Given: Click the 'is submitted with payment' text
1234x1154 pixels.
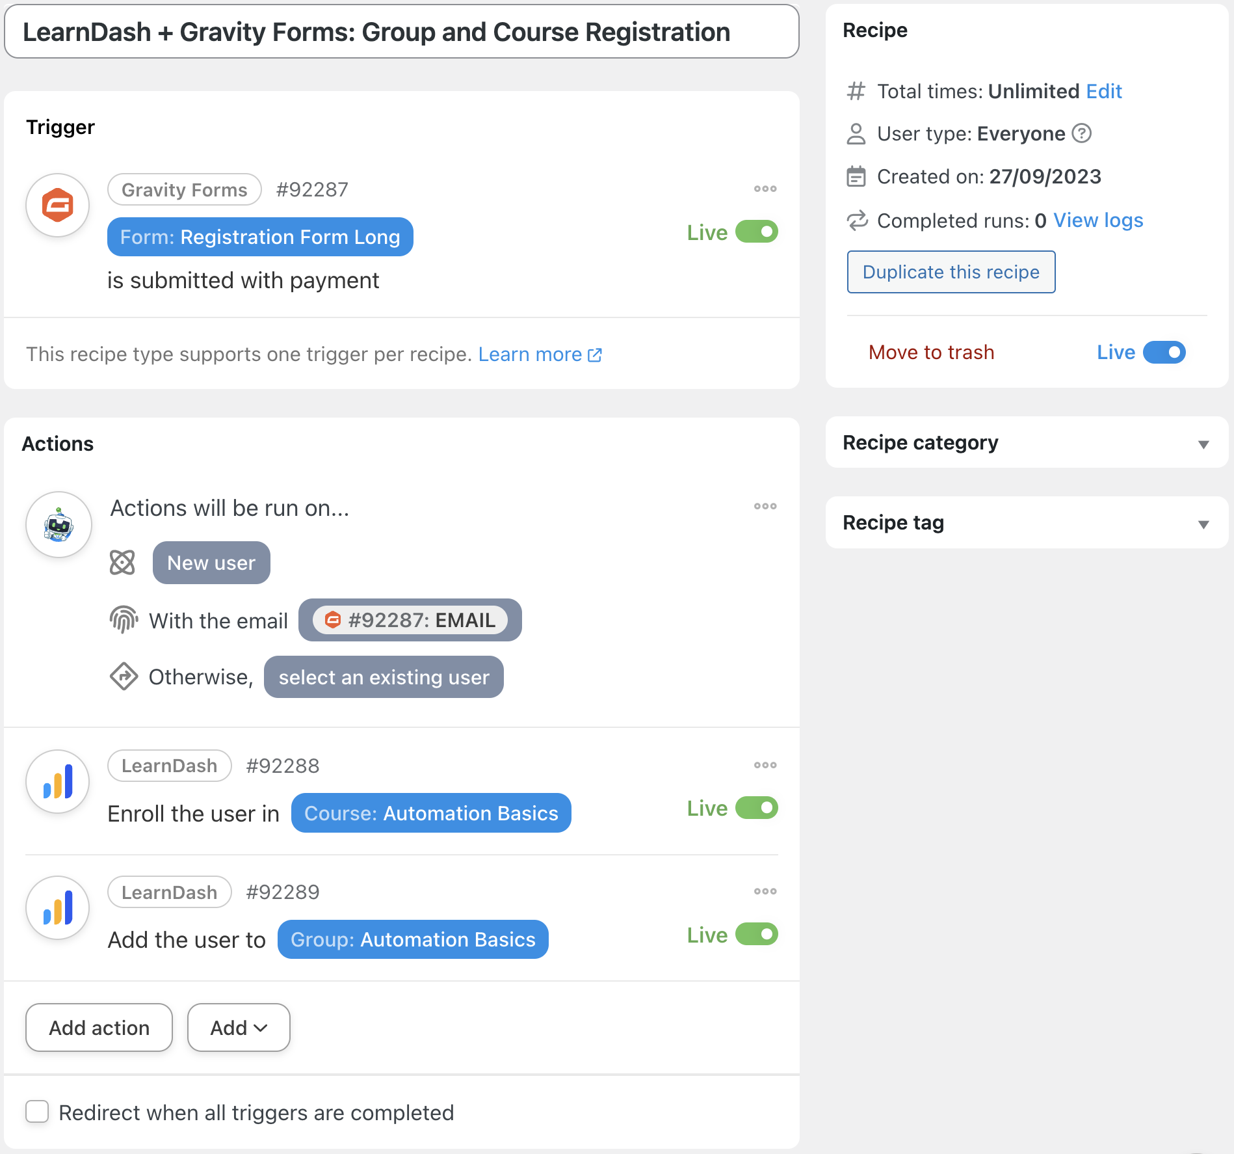Looking at the screenshot, I should tap(243, 280).
